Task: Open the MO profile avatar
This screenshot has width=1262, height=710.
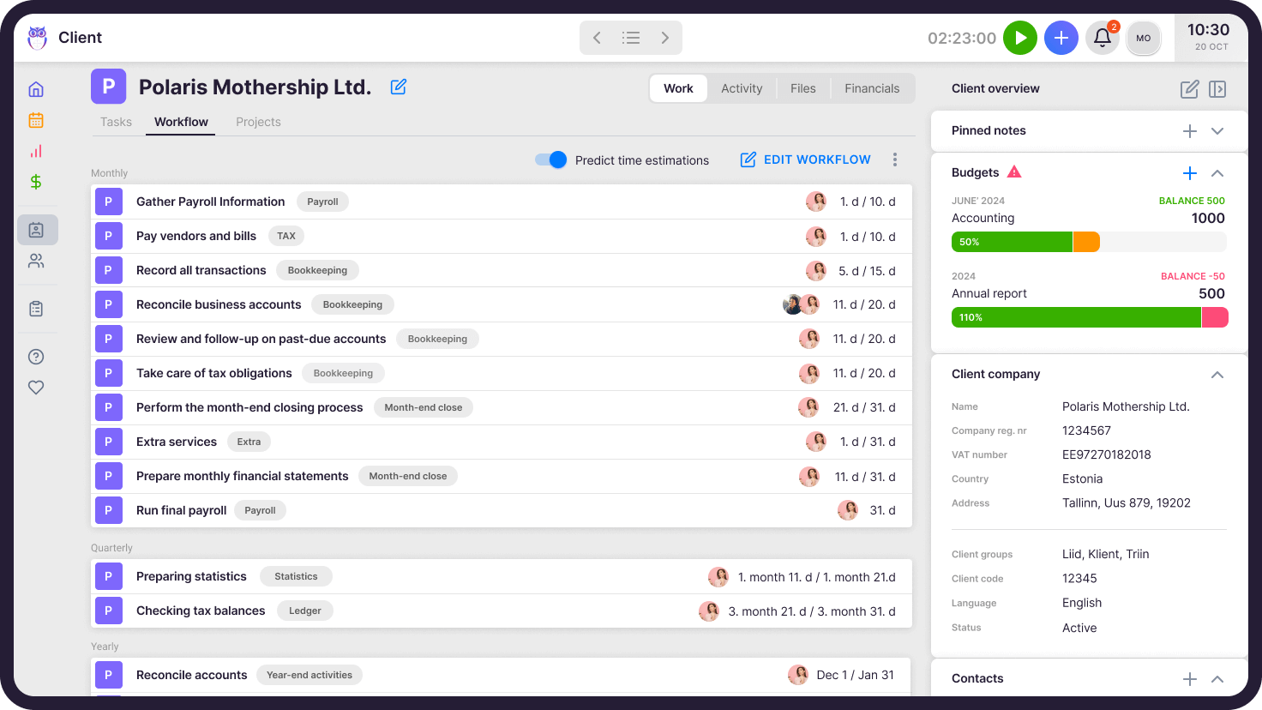Action: (x=1144, y=38)
